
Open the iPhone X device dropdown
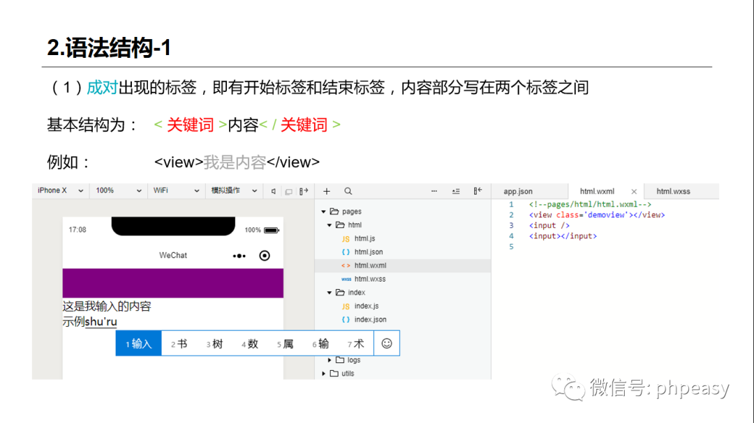60,190
